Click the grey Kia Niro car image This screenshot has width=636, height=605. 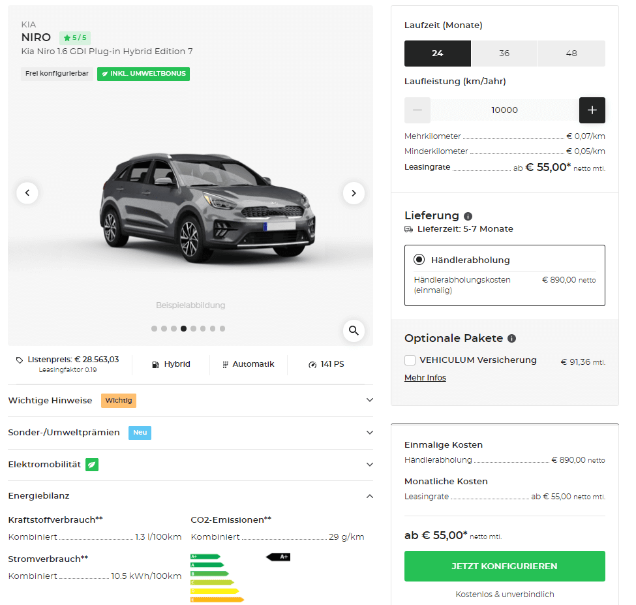(x=207, y=207)
